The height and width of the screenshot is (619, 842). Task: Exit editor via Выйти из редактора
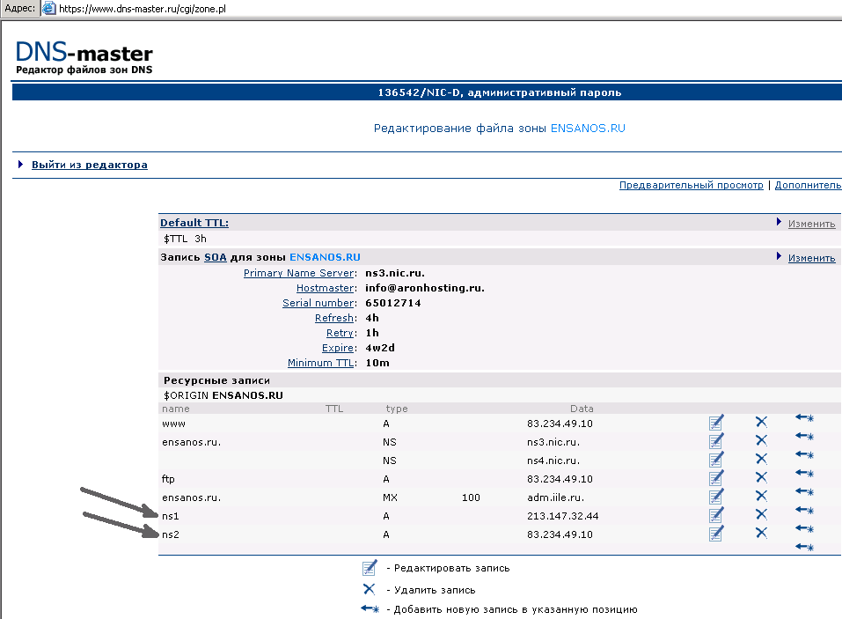pyautogui.click(x=89, y=165)
